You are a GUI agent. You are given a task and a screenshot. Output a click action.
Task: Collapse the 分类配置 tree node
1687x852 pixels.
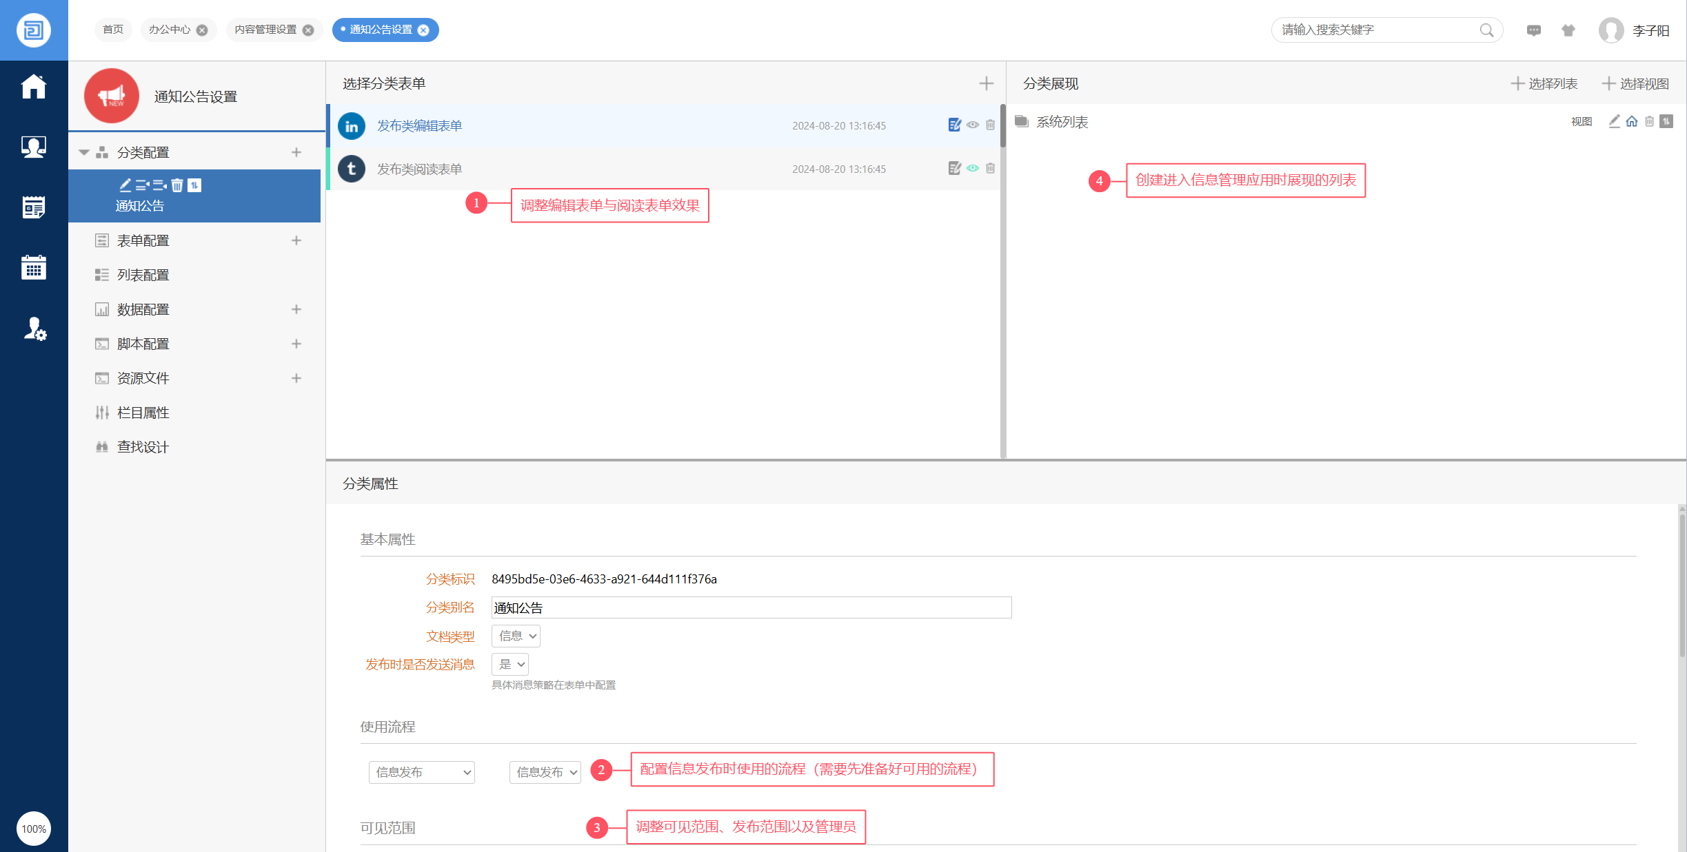[x=84, y=152]
